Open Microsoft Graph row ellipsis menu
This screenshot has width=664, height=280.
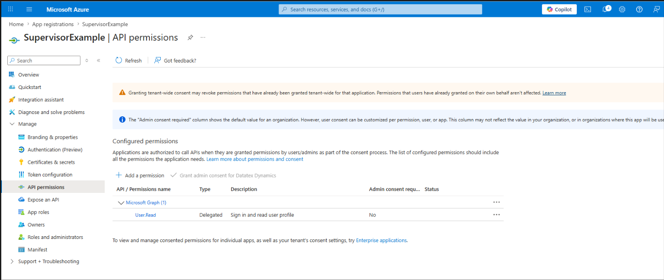496,202
